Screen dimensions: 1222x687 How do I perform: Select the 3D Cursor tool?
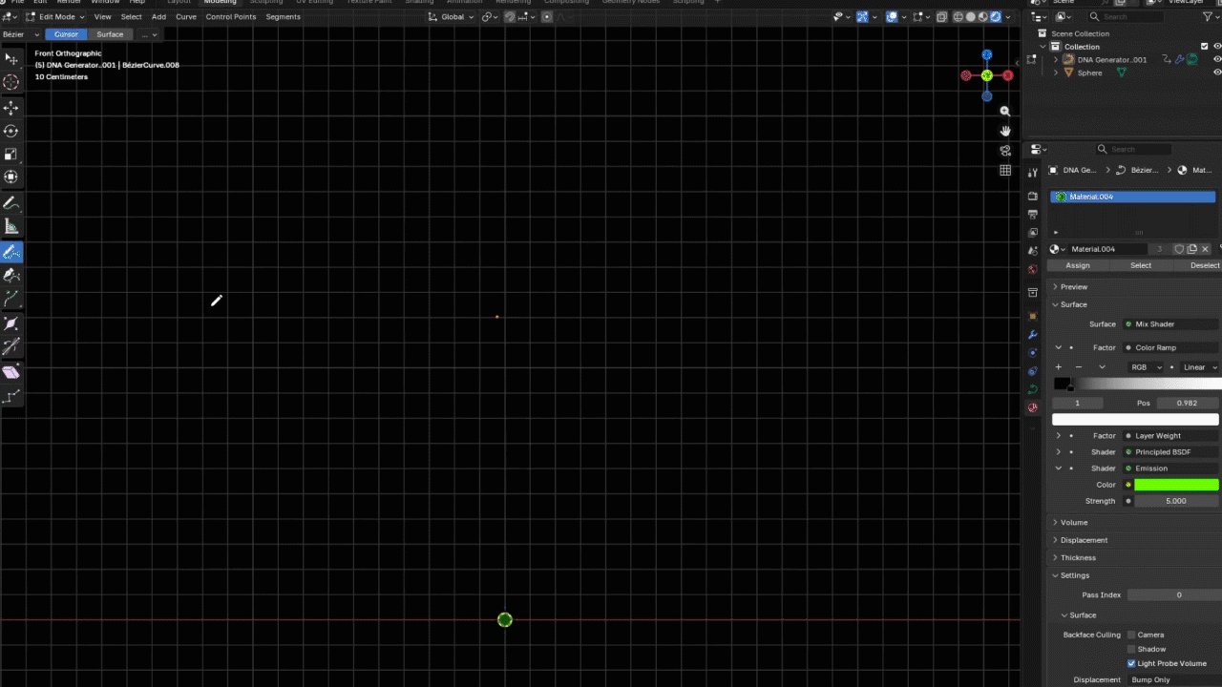click(x=11, y=83)
